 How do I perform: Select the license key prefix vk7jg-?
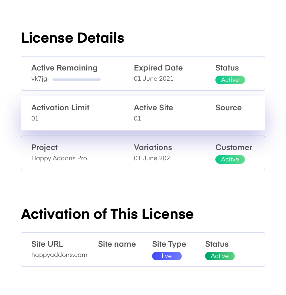40,79
